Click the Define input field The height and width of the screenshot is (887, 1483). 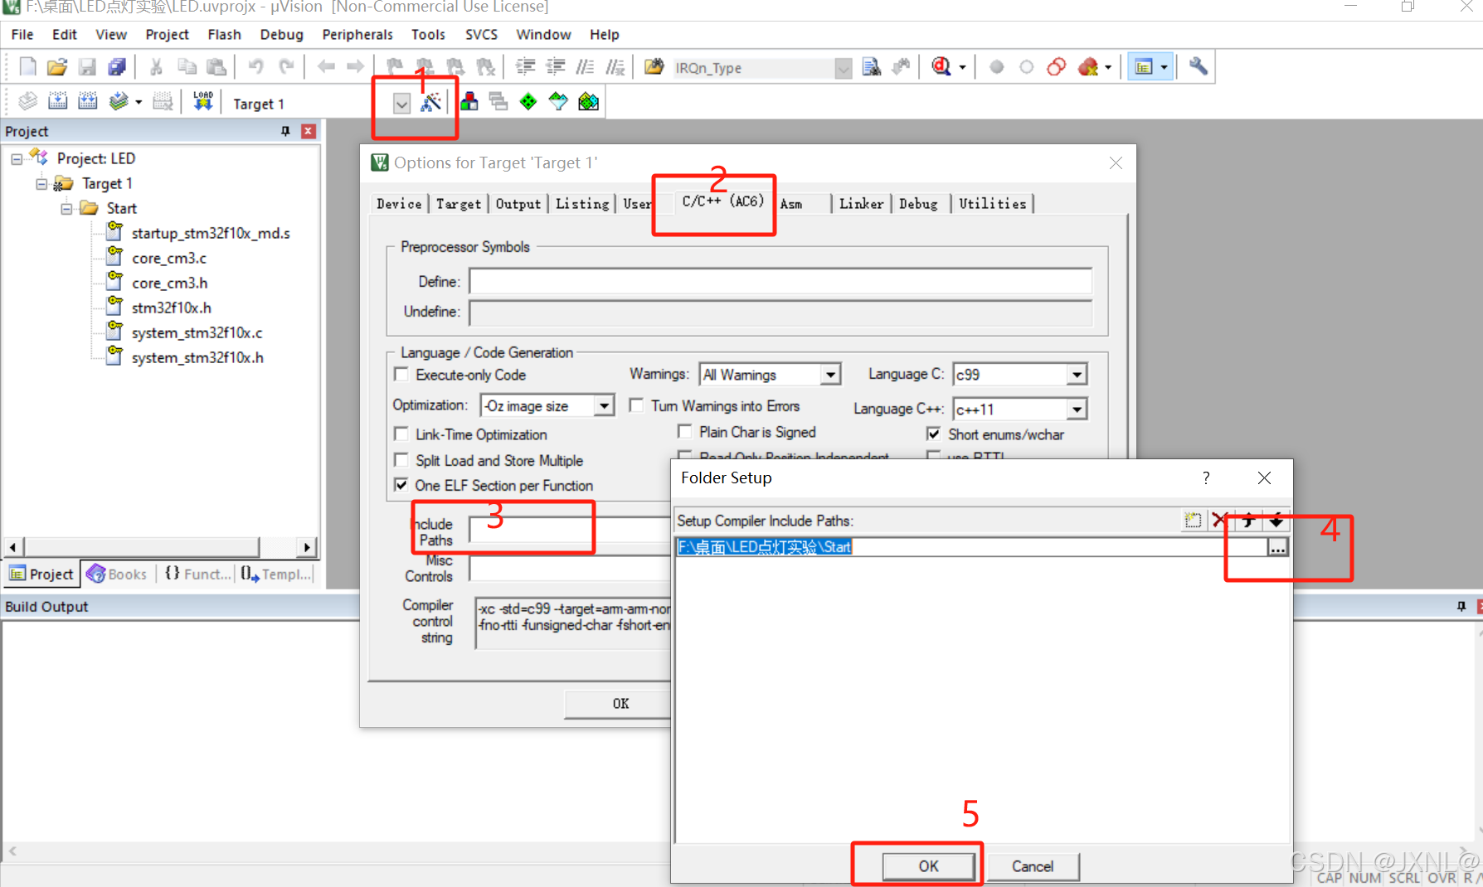pyautogui.click(x=780, y=282)
